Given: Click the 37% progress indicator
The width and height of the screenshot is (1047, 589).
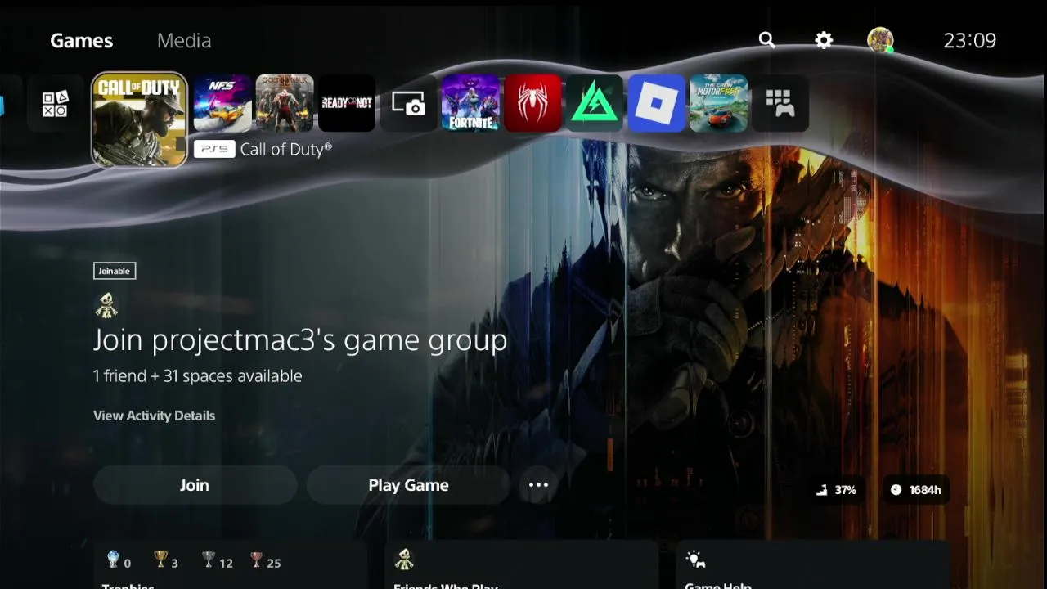Looking at the screenshot, I should (836, 490).
